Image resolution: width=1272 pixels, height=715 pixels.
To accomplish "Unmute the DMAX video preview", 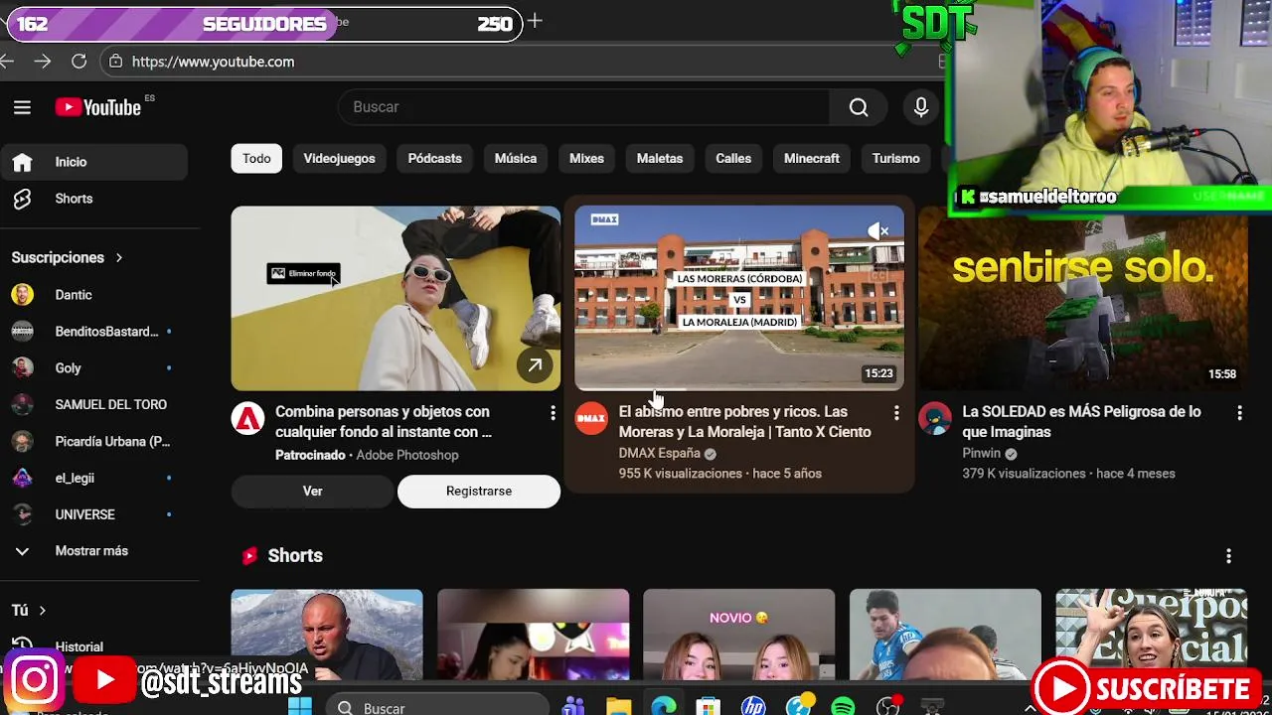I will coord(878,231).
